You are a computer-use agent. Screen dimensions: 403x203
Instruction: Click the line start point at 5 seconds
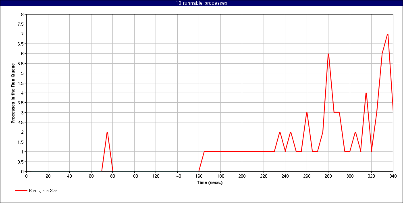click(x=31, y=171)
